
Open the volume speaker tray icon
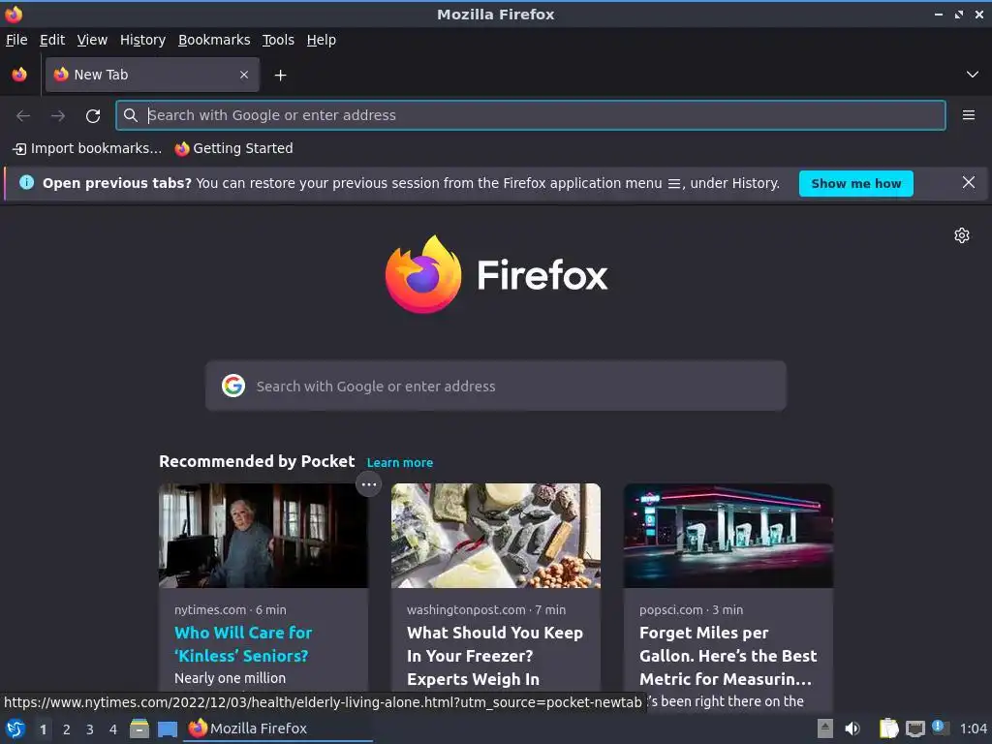852,728
